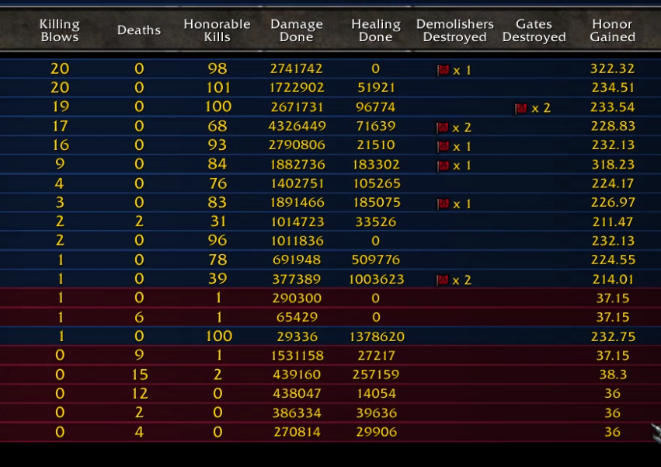Select healing value 51921
Viewport: 661px width, 467px height.
tap(376, 87)
